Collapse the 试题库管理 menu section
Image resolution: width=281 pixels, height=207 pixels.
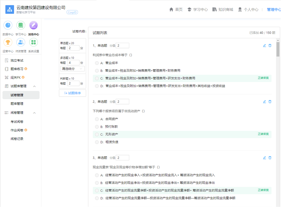[x=34, y=86]
